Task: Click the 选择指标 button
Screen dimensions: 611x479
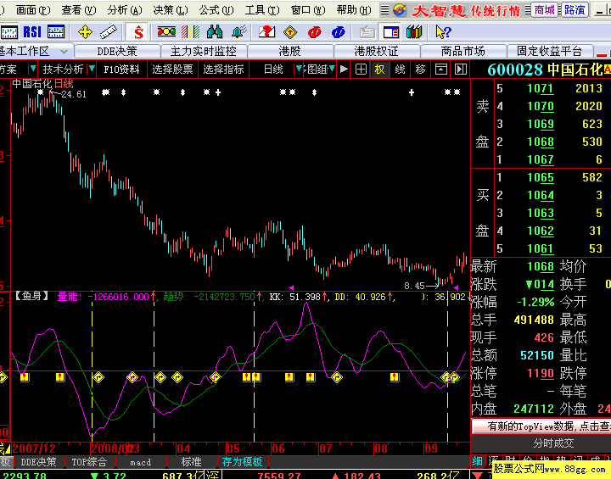Action: point(223,70)
